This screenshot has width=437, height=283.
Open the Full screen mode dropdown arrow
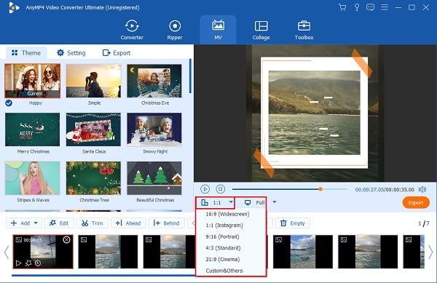point(275,202)
